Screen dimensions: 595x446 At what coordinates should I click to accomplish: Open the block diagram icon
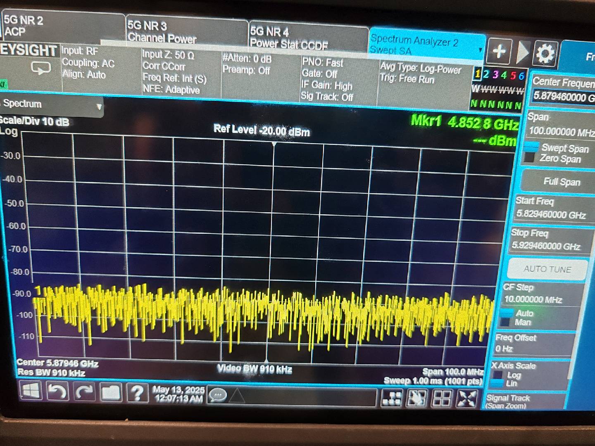click(x=391, y=398)
